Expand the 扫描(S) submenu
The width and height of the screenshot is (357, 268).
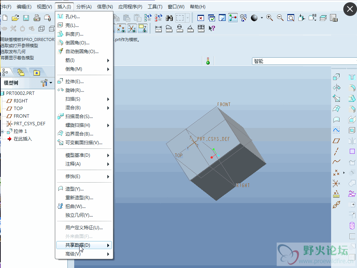coord(84,99)
